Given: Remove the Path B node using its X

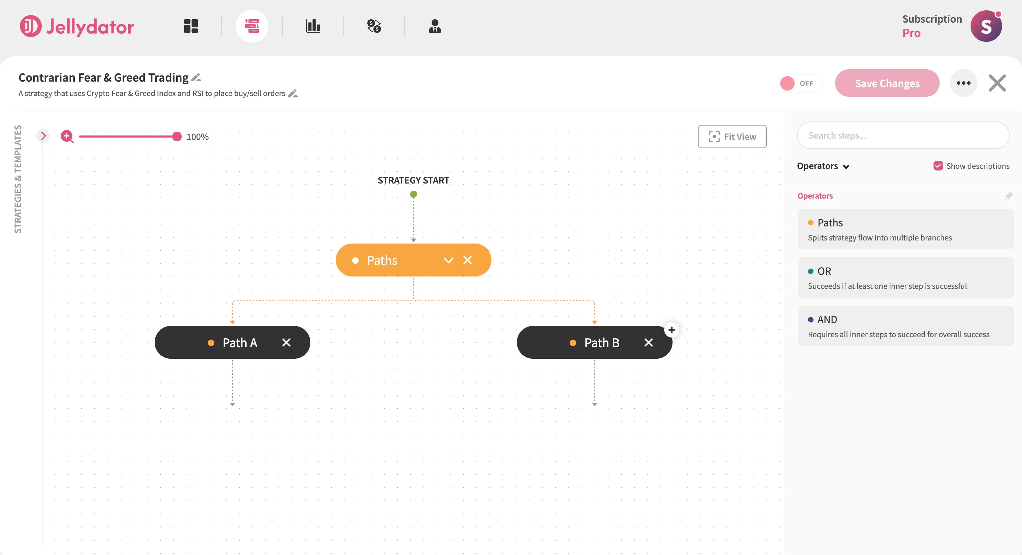Looking at the screenshot, I should pyautogui.click(x=648, y=343).
